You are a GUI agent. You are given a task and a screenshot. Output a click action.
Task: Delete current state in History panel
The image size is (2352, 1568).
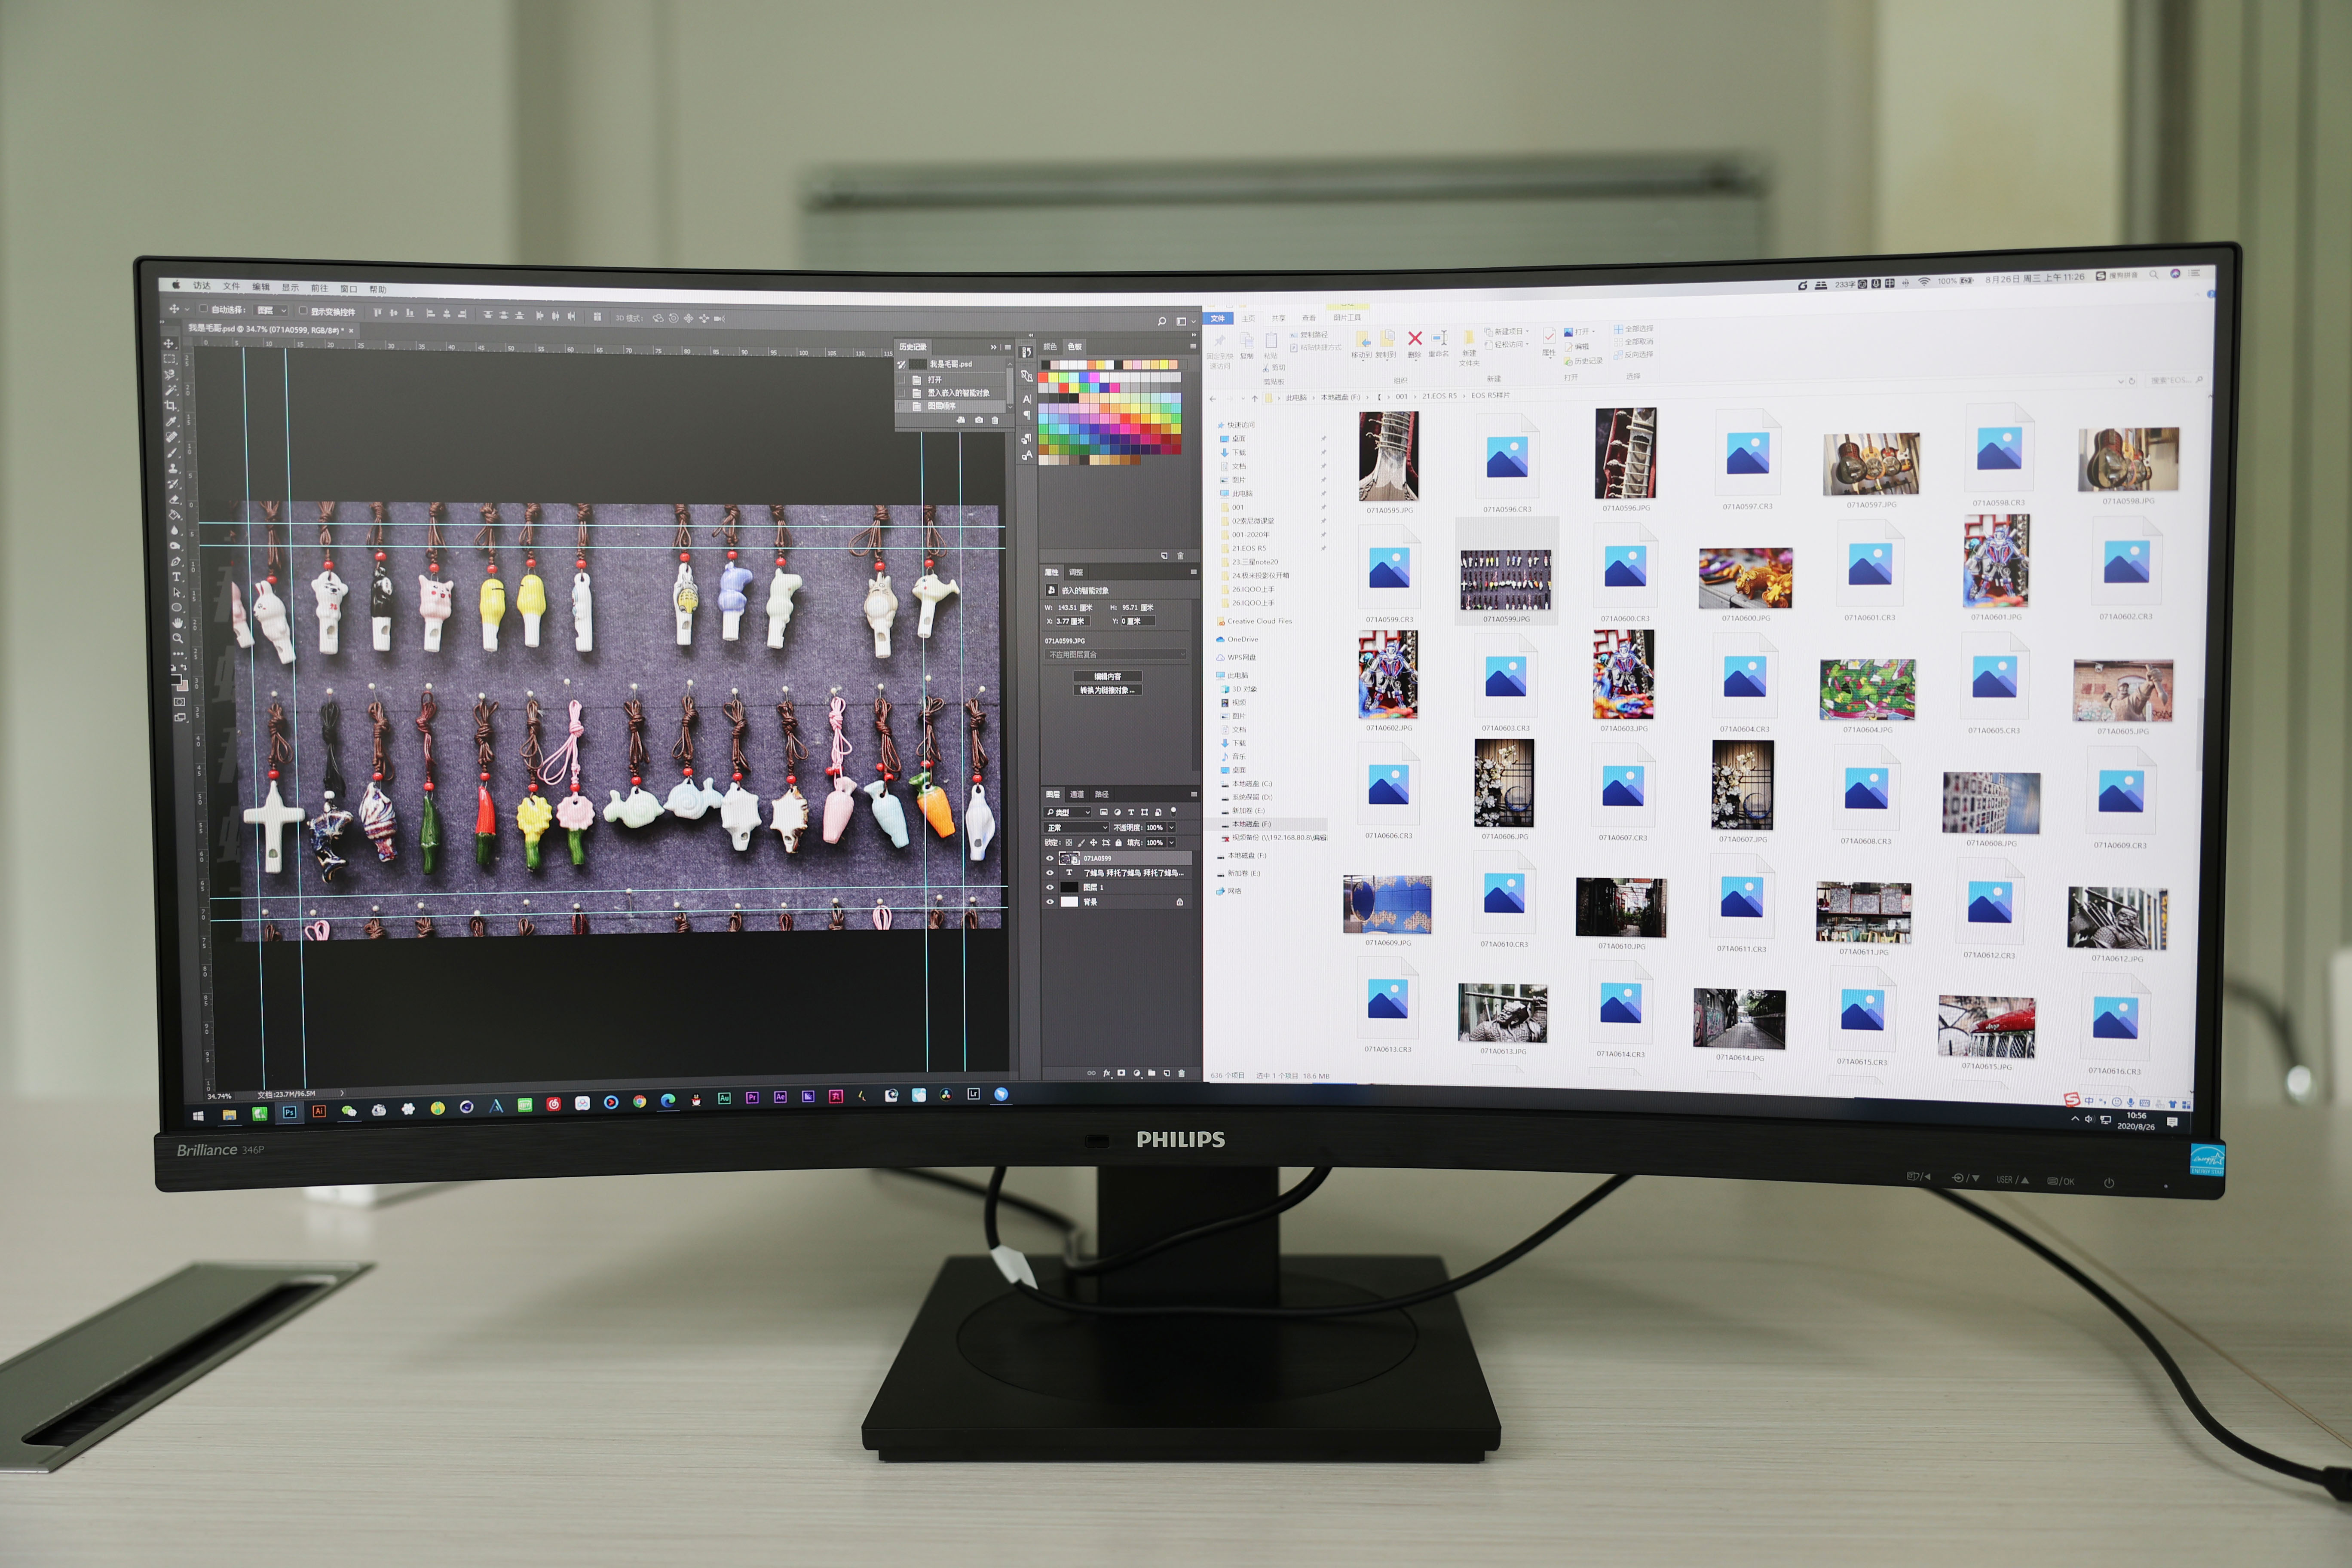995,421
